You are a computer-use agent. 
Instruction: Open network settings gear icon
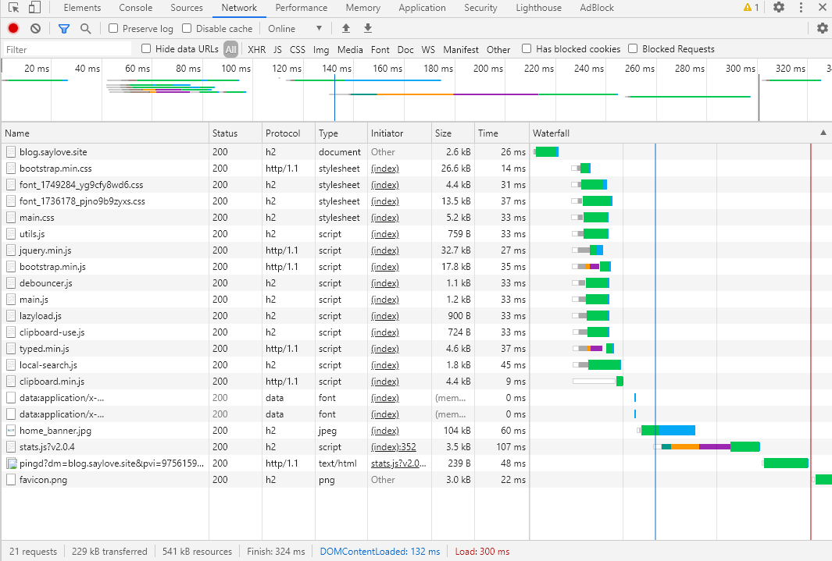pos(823,28)
